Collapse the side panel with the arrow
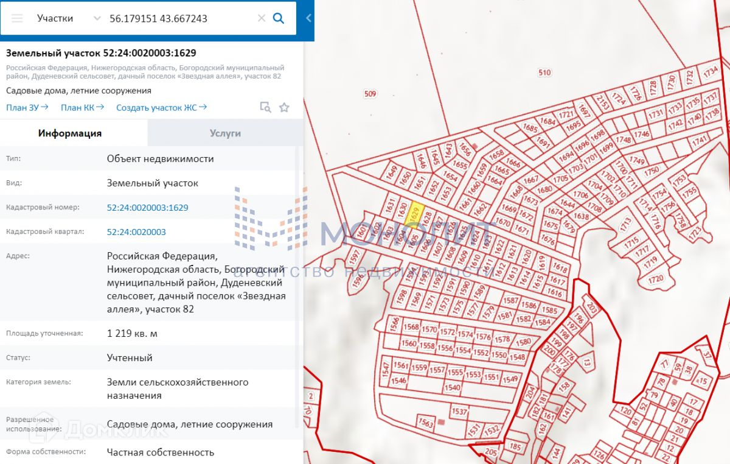Screen dimensions: 730x464 pyautogui.click(x=308, y=18)
